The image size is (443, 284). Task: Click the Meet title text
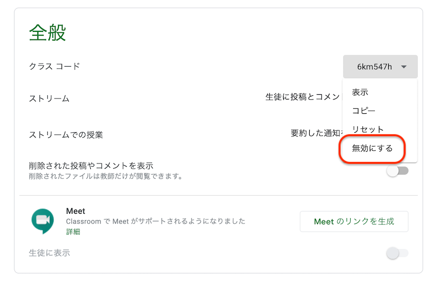pyautogui.click(x=75, y=211)
